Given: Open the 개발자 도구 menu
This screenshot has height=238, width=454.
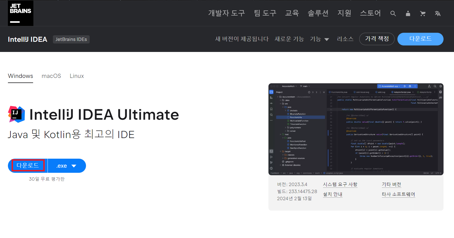Looking at the screenshot, I should point(227,13).
